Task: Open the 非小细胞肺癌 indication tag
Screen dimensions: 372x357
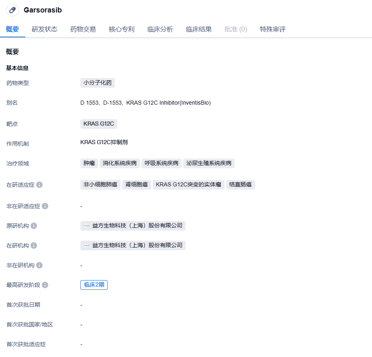Action: (x=100, y=185)
